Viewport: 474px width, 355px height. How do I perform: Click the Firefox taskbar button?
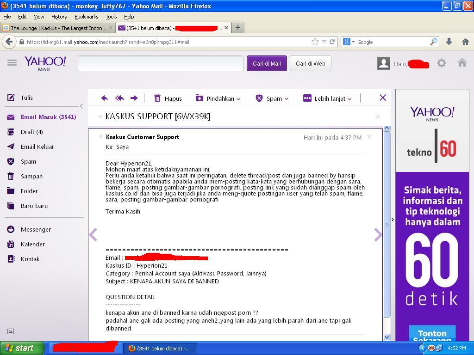coord(160,349)
